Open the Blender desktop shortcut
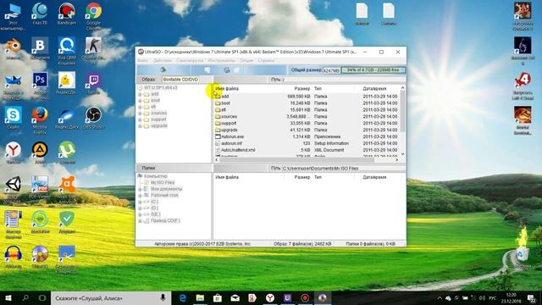 coord(14,48)
